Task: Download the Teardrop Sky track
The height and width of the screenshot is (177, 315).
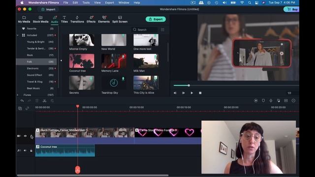Action: coord(123,79)
